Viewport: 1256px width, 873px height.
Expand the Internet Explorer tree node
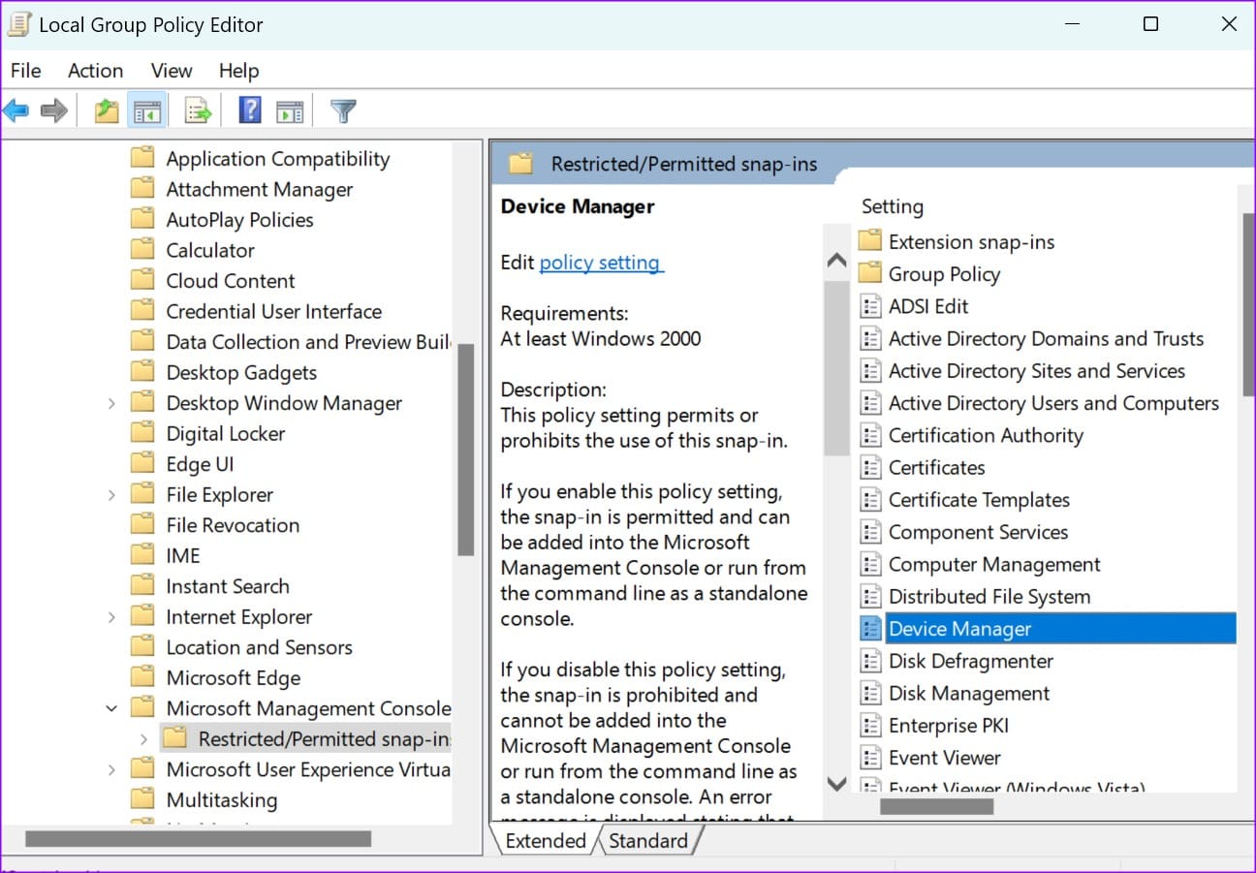point(110,616)
